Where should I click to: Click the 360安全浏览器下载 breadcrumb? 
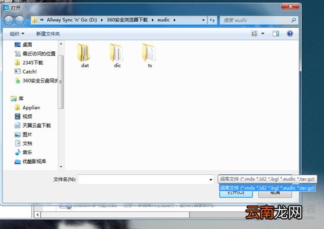[x=127, y=20]
